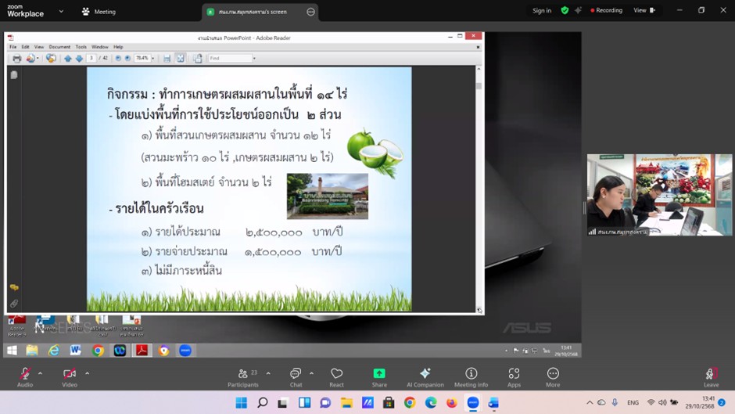This screenshot has width=735, height=414.
Task: Turn on the camera with the Video button
Action: click(x=70, y=374)
